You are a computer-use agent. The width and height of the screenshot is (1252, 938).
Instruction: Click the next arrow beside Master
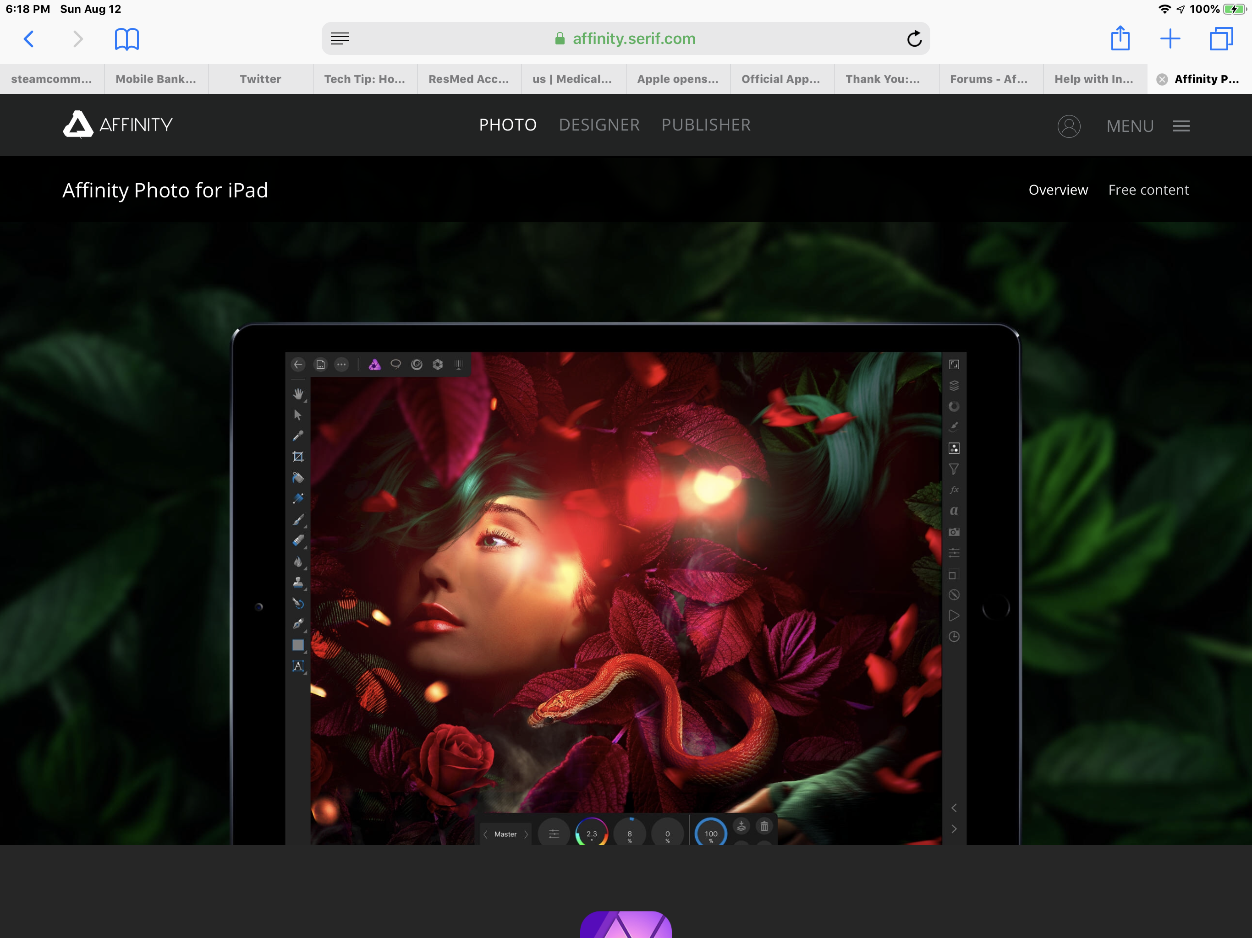pyautogui.click(x=526, y=834)
